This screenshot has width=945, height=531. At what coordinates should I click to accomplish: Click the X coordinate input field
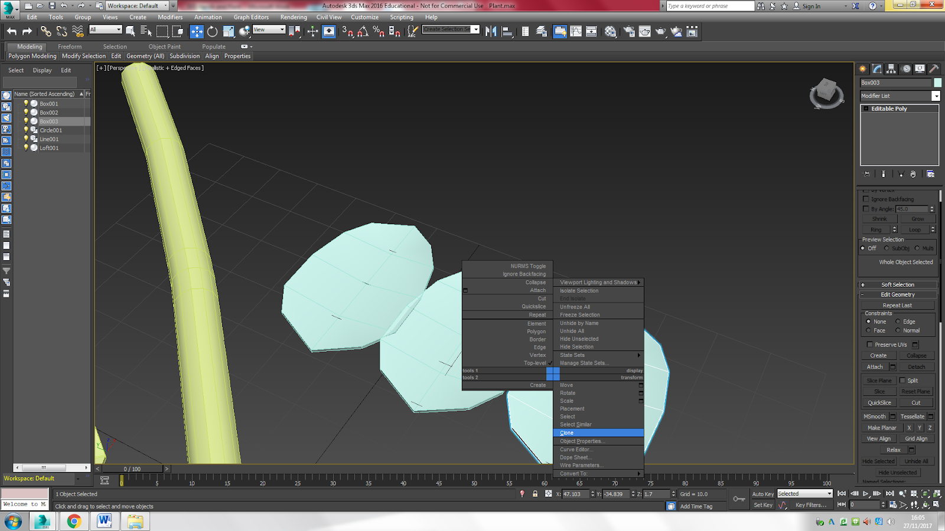575,494
